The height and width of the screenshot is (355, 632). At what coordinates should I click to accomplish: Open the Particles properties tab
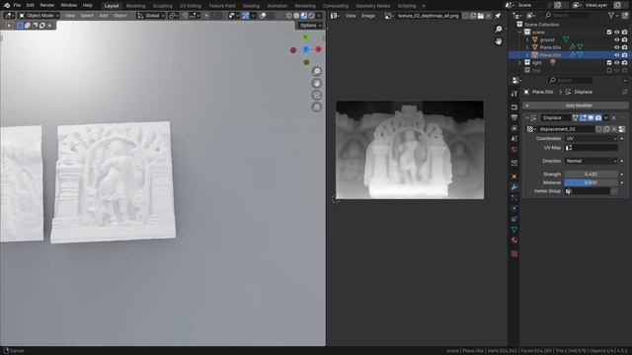(x=513, y=197)
